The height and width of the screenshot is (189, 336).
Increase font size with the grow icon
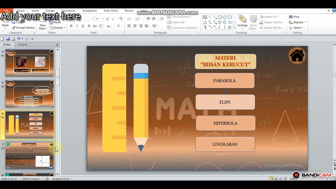point(108,19)
